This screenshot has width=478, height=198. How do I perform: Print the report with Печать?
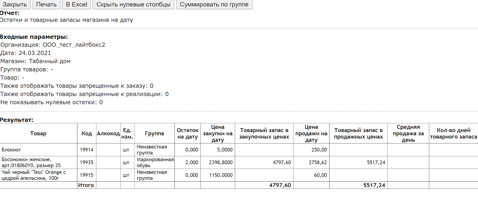click(46, 4)
